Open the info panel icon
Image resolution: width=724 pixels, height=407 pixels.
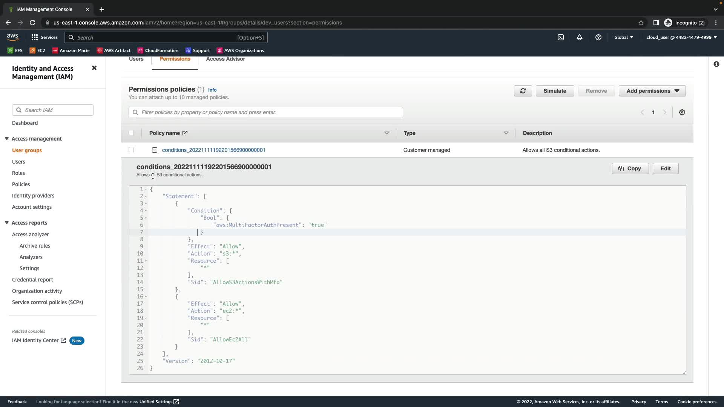[x=716, y=64]
